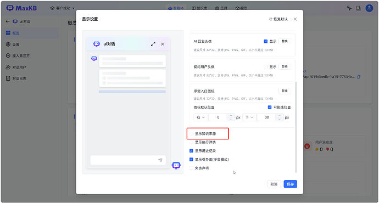Uncheck the 可拖拽位置 option

tap(270, 107)
